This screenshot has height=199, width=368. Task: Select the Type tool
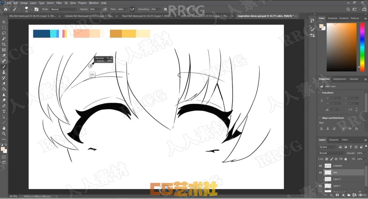pos(4,111)
